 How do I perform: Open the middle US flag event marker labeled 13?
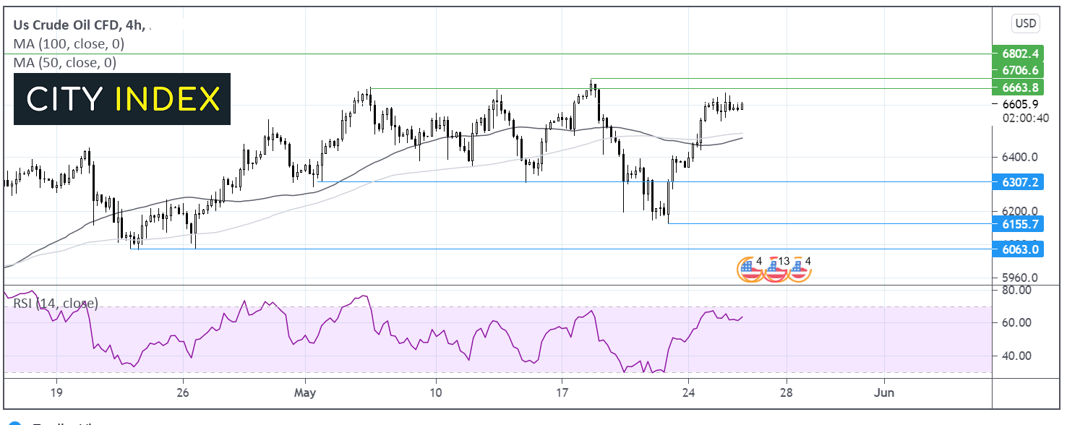(774, 270)
